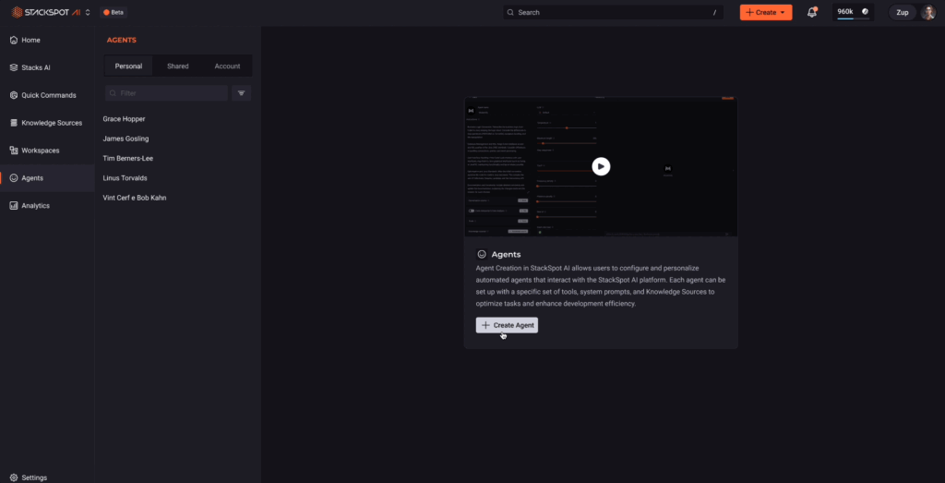Switch to the Shared tab
Screen dimensions: 945x483
tap(178, 66)
